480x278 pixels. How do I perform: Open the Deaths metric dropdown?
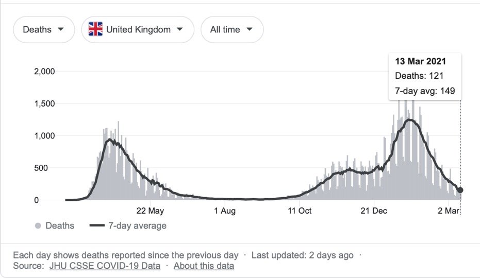point(44,29)
